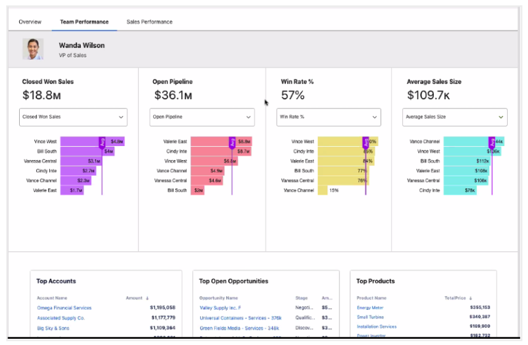Click the $1,195,058 amount value
The width and height of the screenshot is (528, 345).
click(163, 307)
